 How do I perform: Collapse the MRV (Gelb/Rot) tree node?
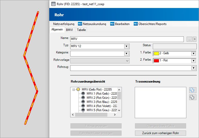point(74,90)
